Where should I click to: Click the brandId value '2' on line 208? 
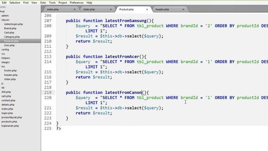pos(209,26)
